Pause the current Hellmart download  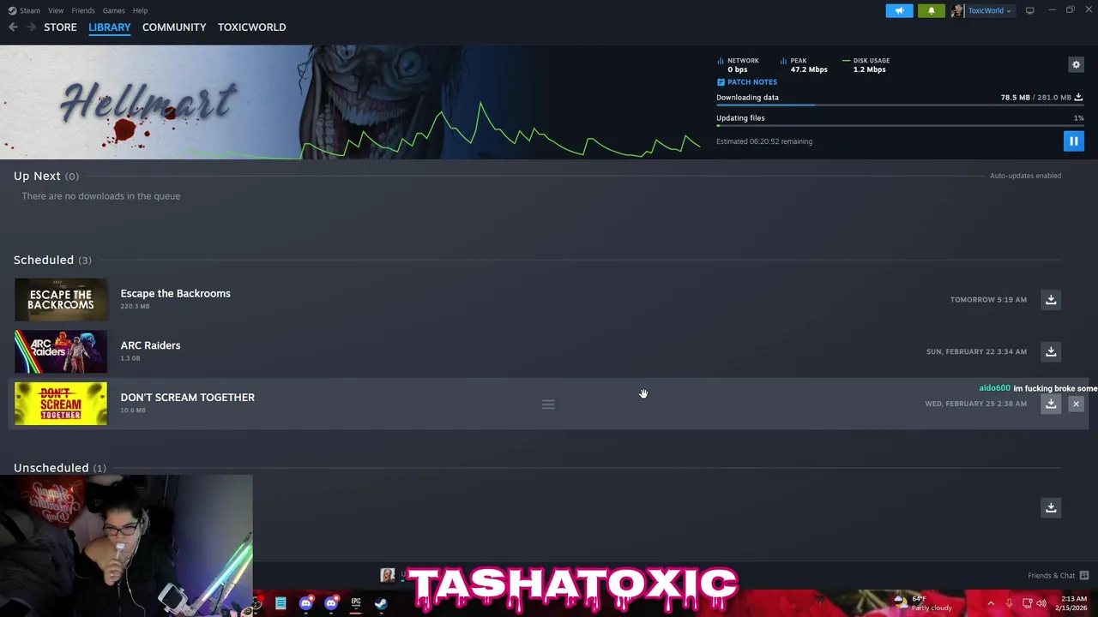[1073, 141]
